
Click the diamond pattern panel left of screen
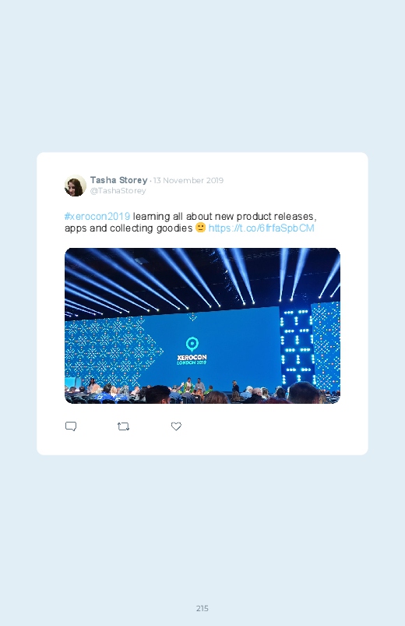pos(114,352)
